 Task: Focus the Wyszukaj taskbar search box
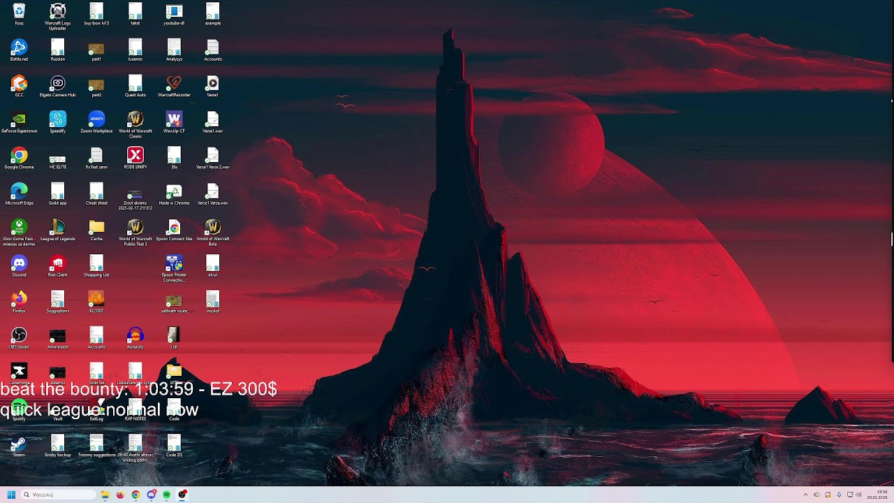point(59,495)
